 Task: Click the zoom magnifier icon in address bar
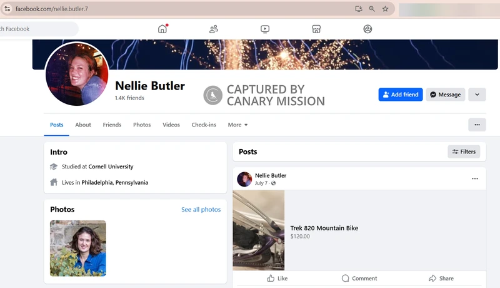[372, 9]
